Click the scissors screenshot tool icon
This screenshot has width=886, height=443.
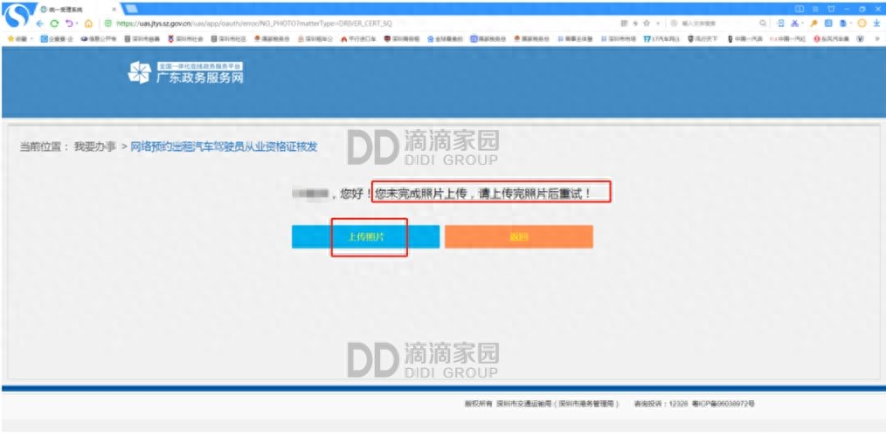click(x=794, y=23)
